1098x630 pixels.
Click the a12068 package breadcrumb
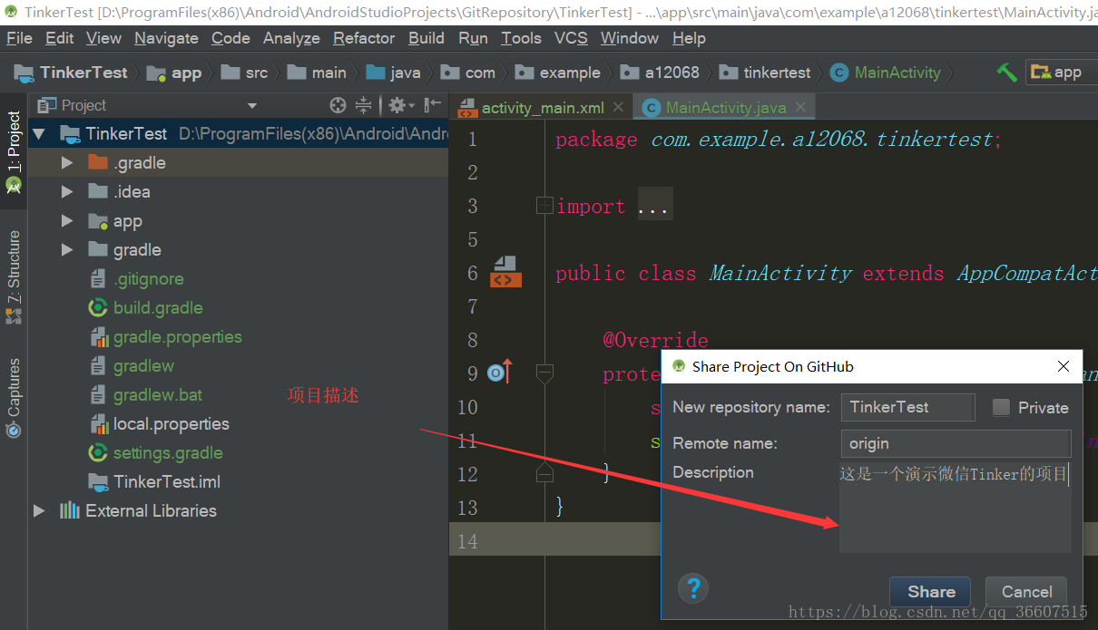660,73
